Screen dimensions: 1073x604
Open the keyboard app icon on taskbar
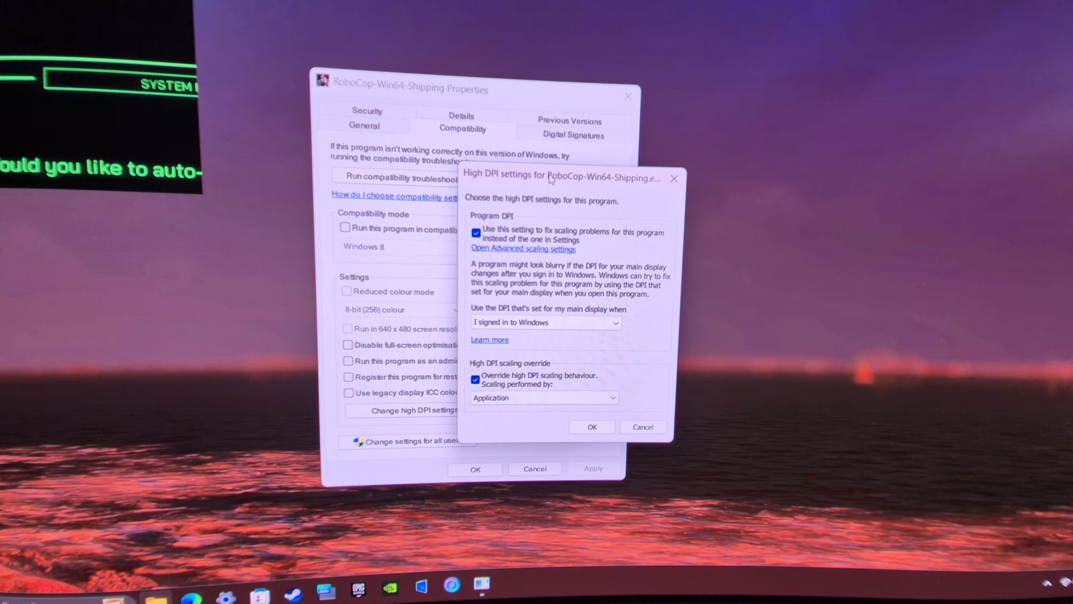pyautogui.click(x=326, y=591)
